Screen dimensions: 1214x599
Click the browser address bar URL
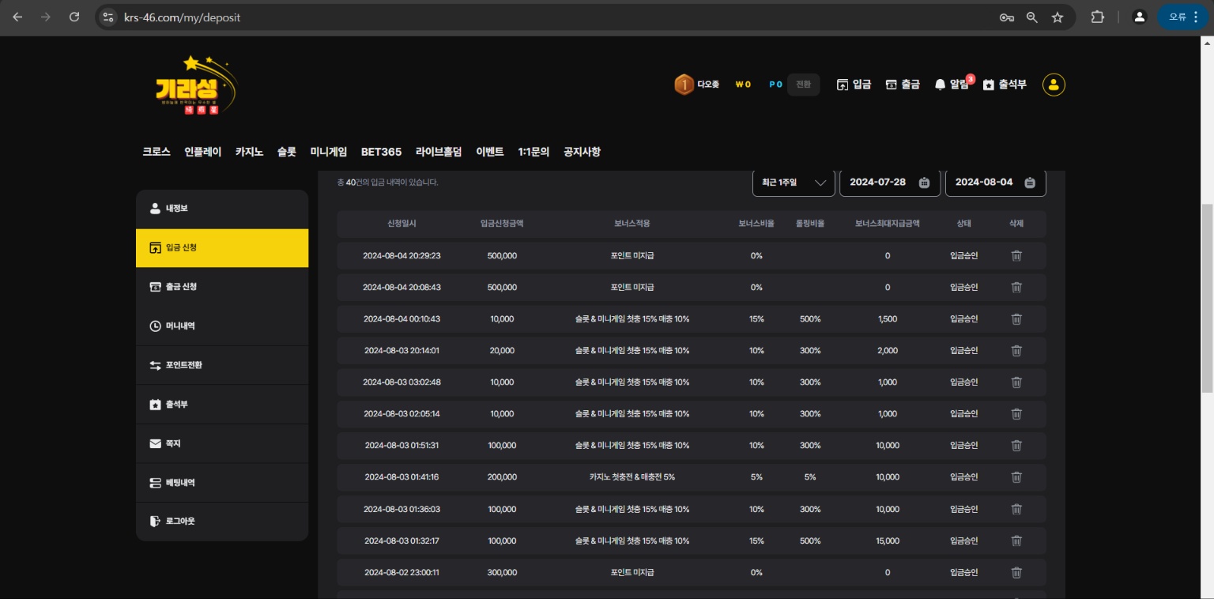tap(183, 17)
